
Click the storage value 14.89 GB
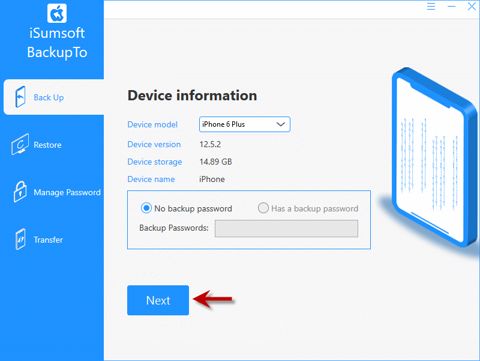[x=216, y=162]
